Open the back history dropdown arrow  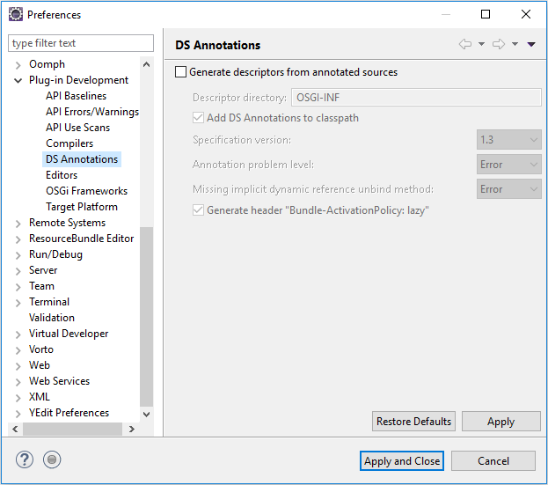coord(481,44)
